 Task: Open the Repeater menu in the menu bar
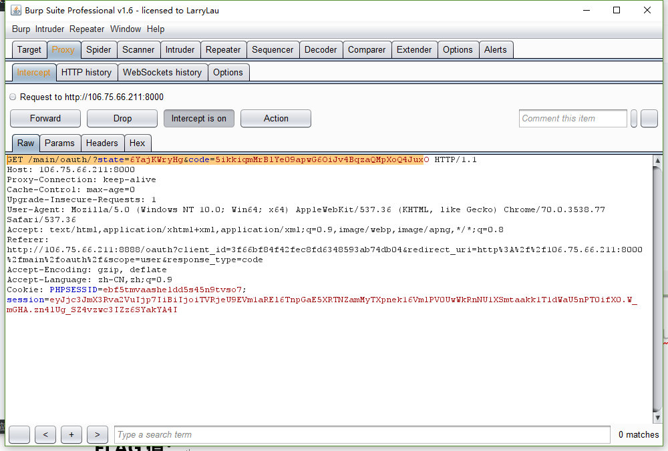pos(87,29)
